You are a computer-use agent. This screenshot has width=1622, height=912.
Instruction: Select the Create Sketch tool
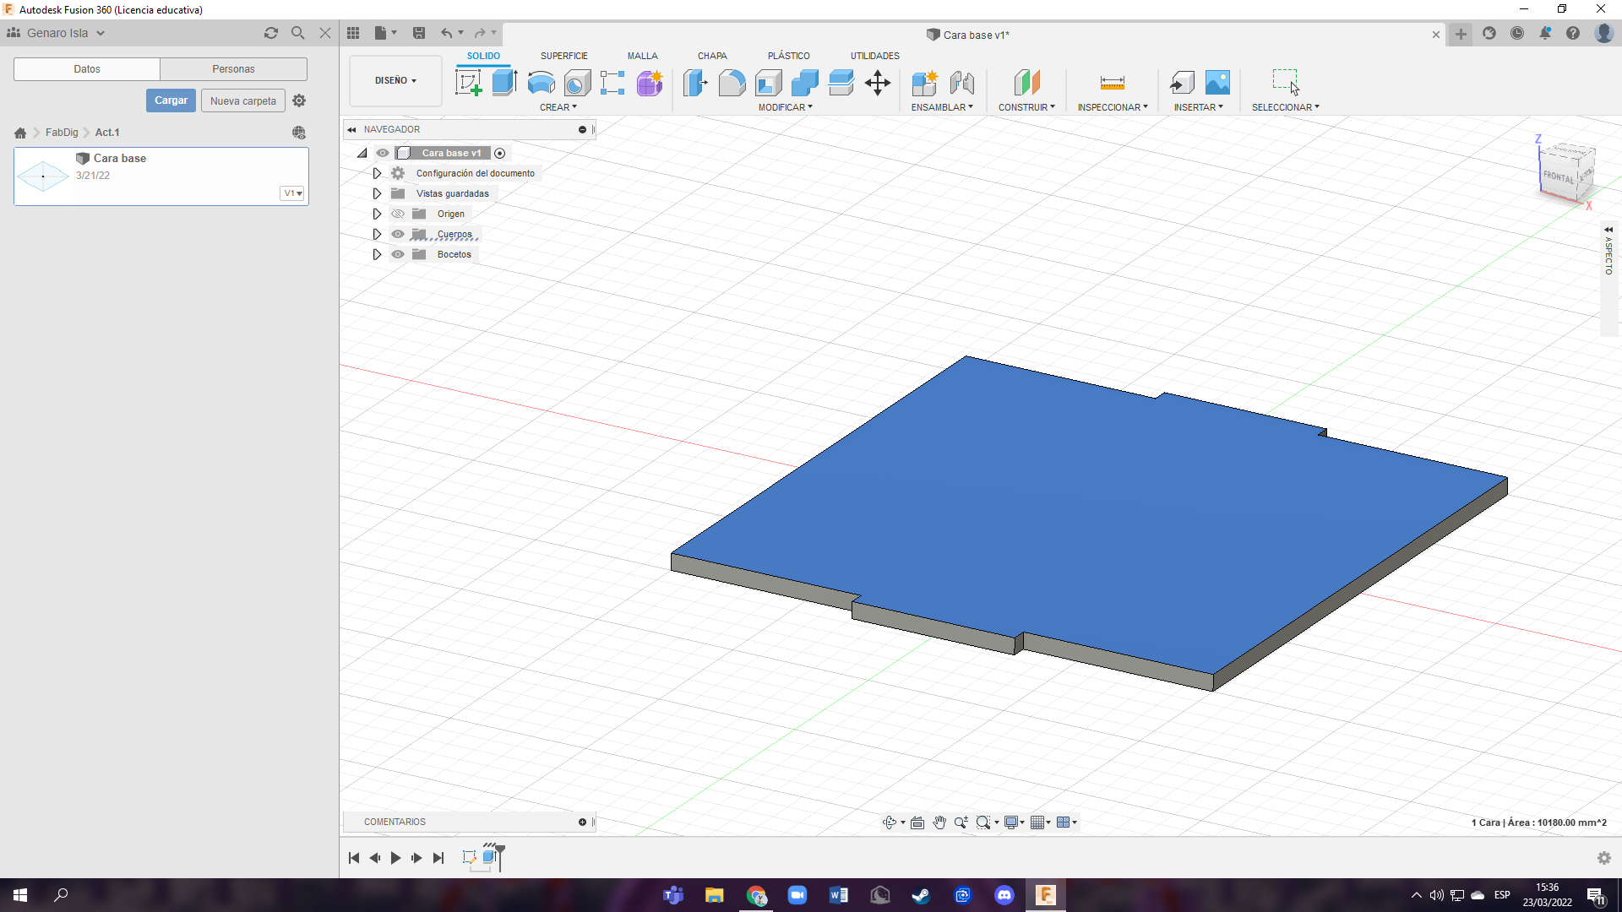(468, 83)
